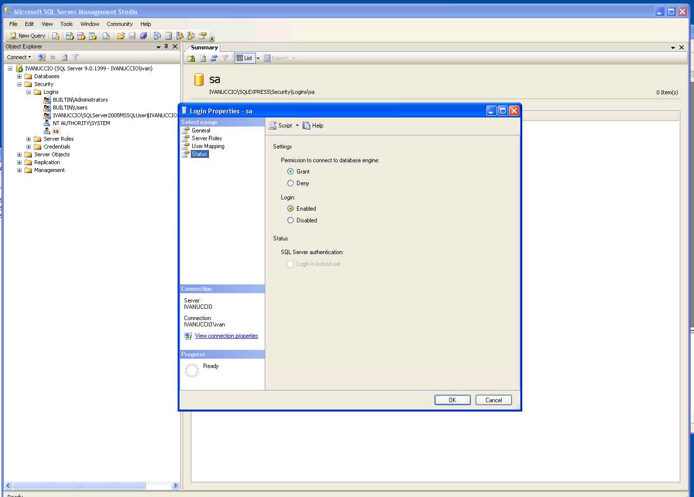Click the Script button
The image size is (694, 497).
[x=281, y=126]
